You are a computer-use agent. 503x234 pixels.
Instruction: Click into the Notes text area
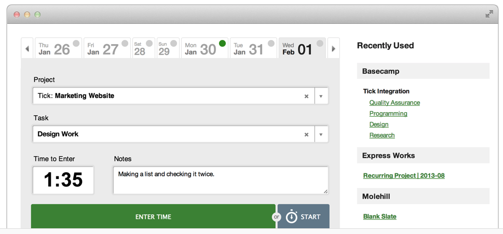coord(220,180)
